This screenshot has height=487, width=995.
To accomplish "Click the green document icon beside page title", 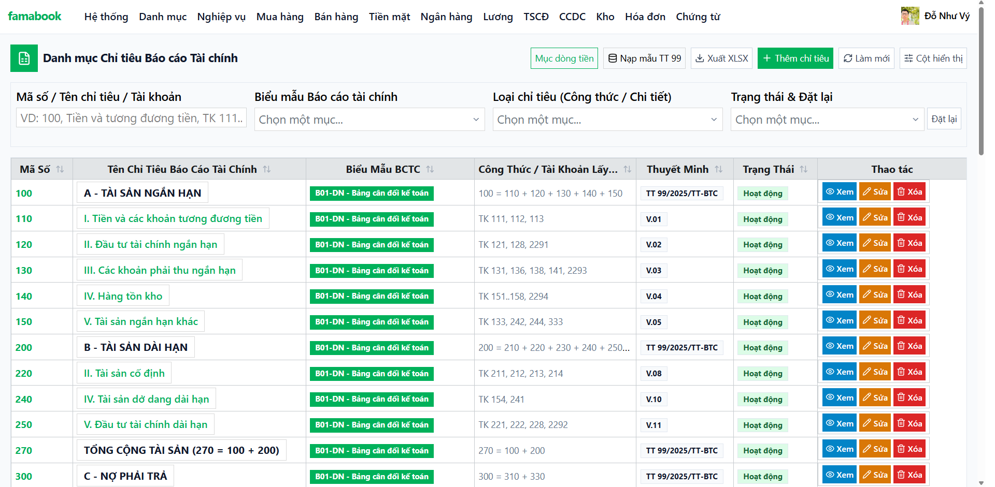I will pyautogui.click(x=24, y=58).
